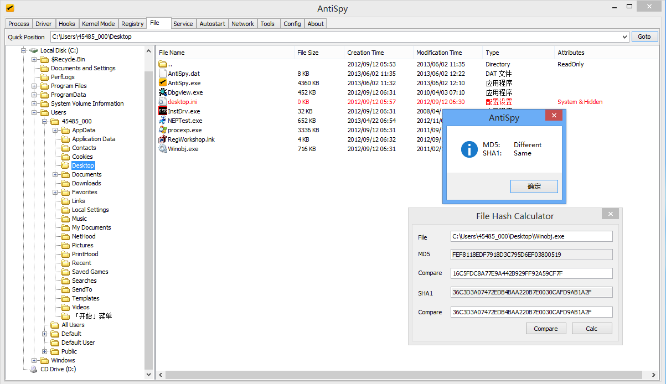The width and height of the screenshot is (666, 384).
Task: Sort by File Name column header
Action: point(225,53)
